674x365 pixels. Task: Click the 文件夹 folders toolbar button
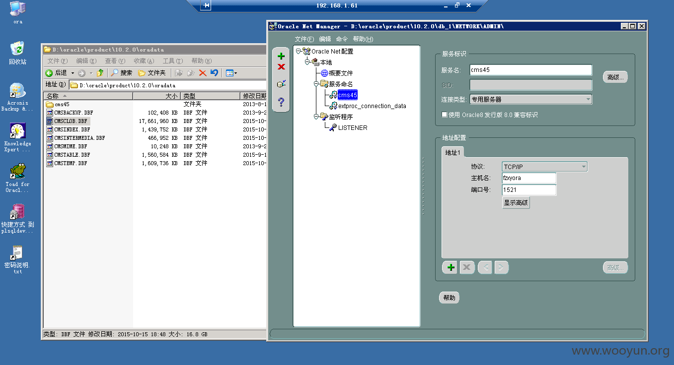click(152, 73)
